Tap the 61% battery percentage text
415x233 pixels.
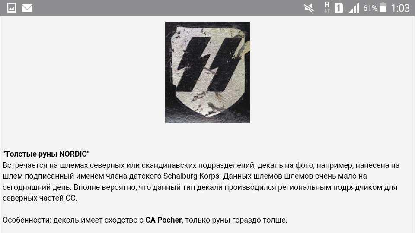click(x=370, y=8)
